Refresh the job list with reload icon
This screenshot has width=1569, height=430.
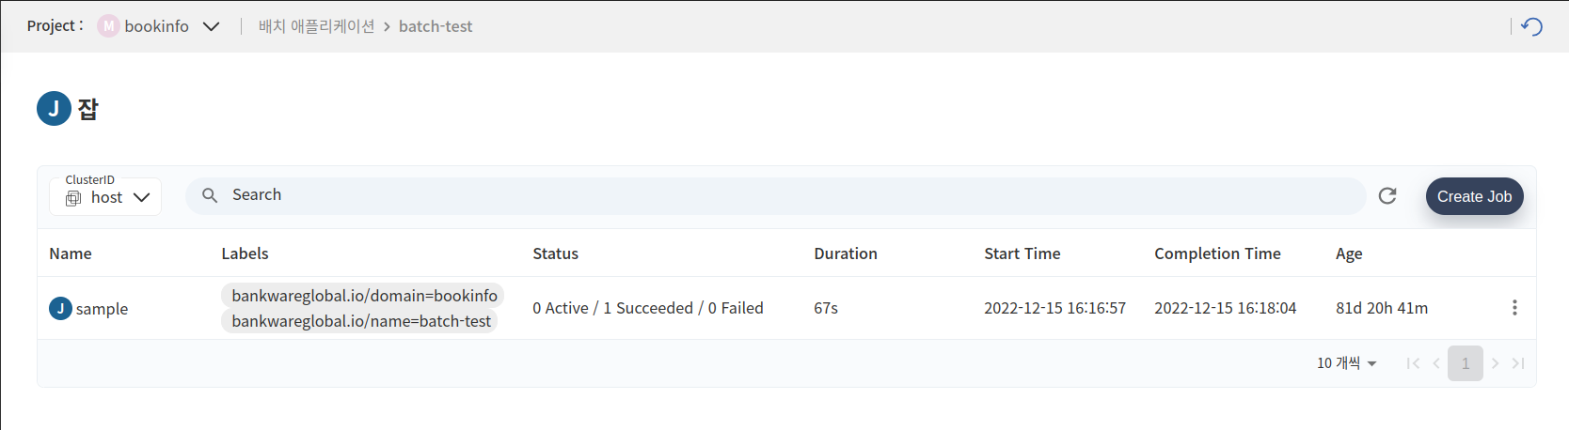coord(1387,195)
